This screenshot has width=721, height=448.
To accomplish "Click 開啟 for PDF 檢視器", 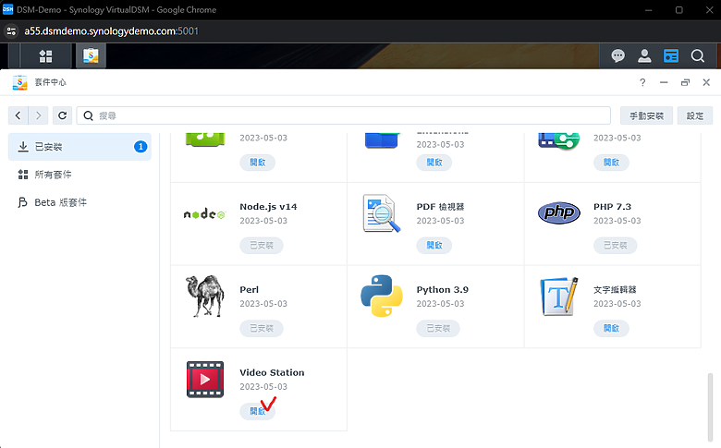I will [x=434, y=246].
